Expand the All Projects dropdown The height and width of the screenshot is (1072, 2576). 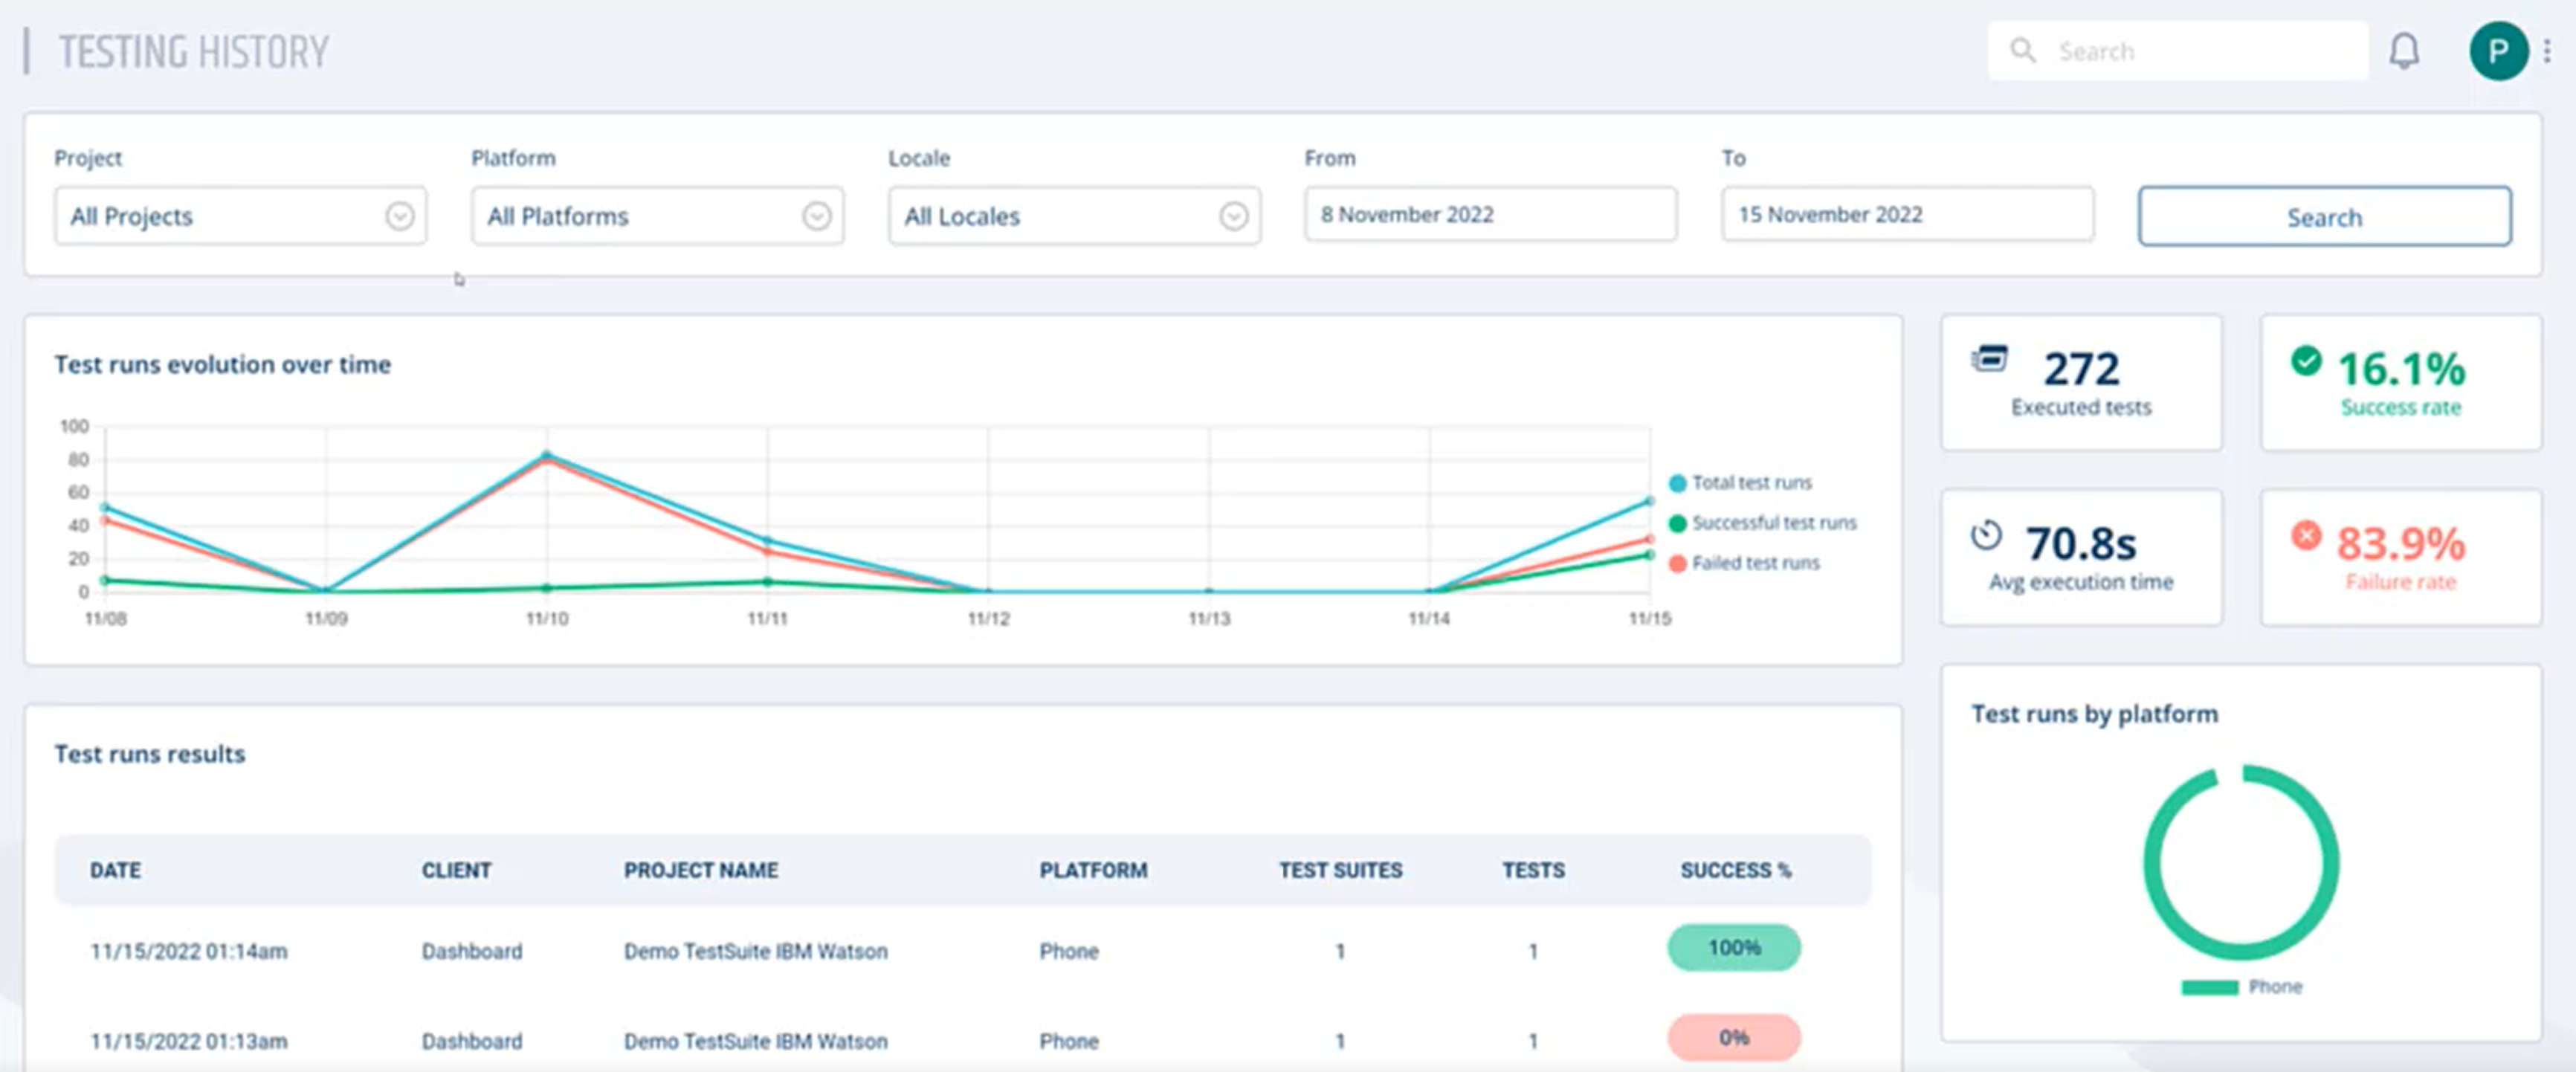point(240,216)
